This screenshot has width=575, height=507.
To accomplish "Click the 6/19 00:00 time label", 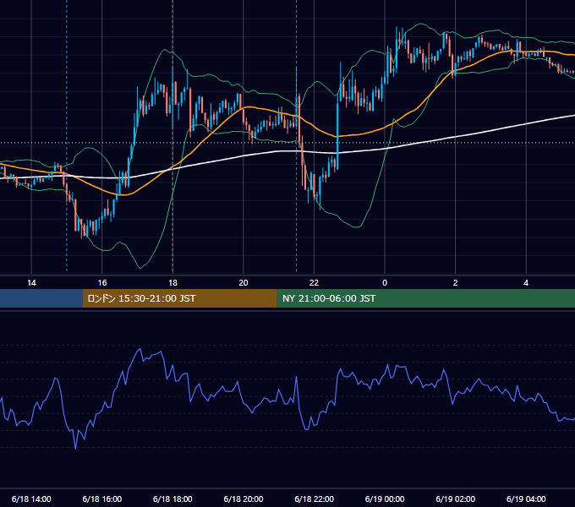I will pos(385,499).
